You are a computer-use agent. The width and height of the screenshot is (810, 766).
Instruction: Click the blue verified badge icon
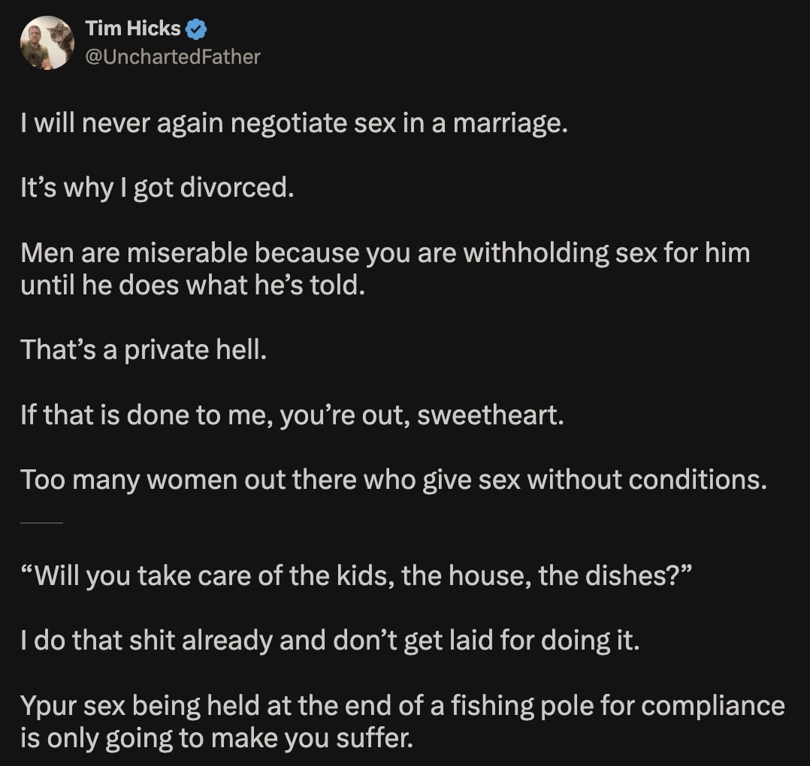[x=197, y=29]
